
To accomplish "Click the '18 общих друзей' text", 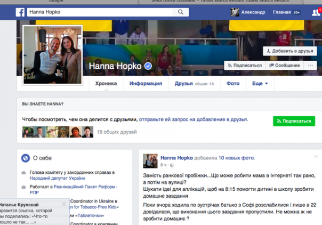I will [117, 132].
